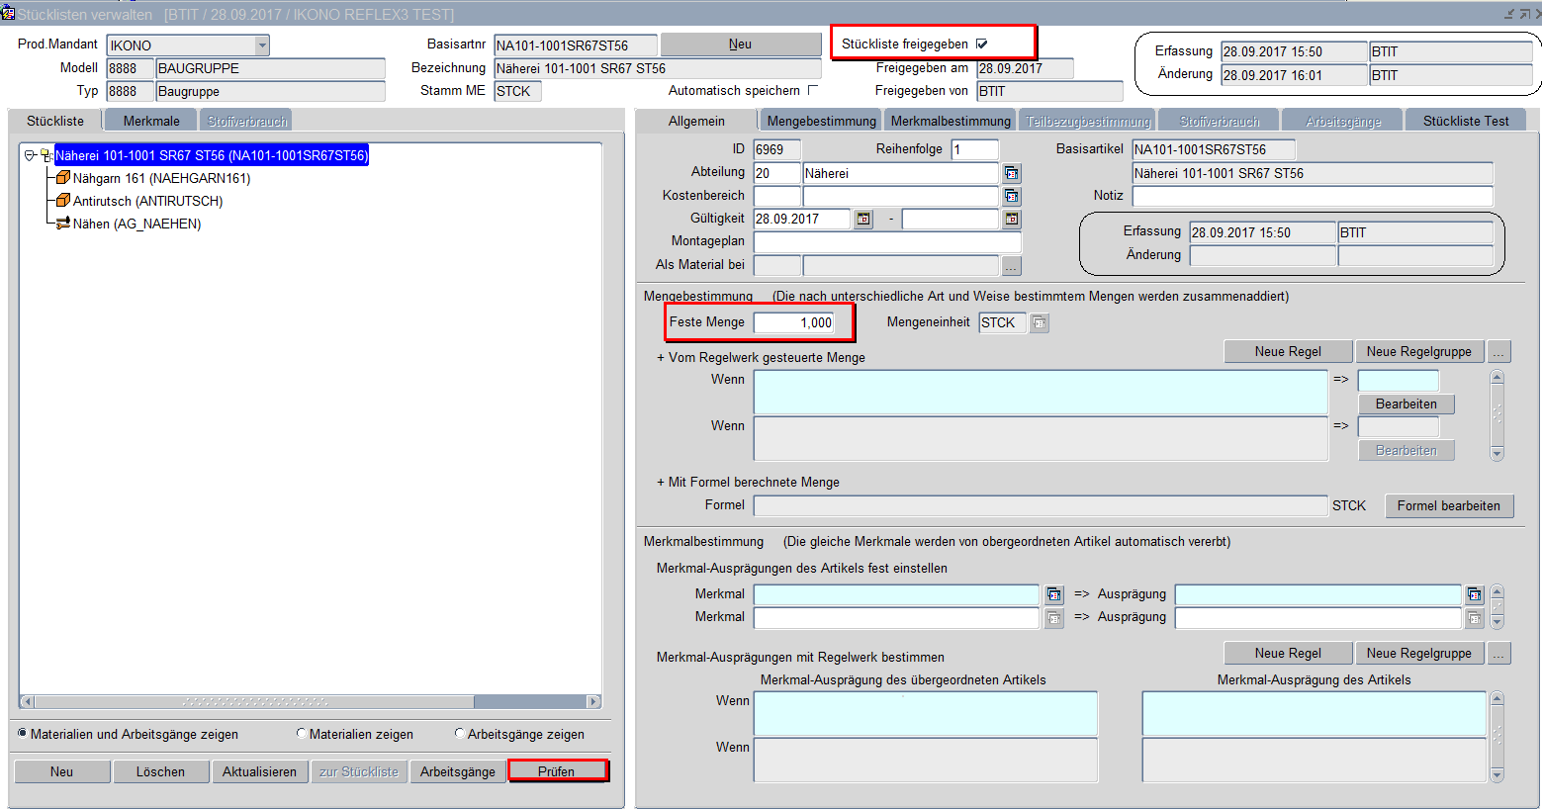Open the Kostenbereich lookup list icon
The image size is (1542, 809).
pos(1011,196)
